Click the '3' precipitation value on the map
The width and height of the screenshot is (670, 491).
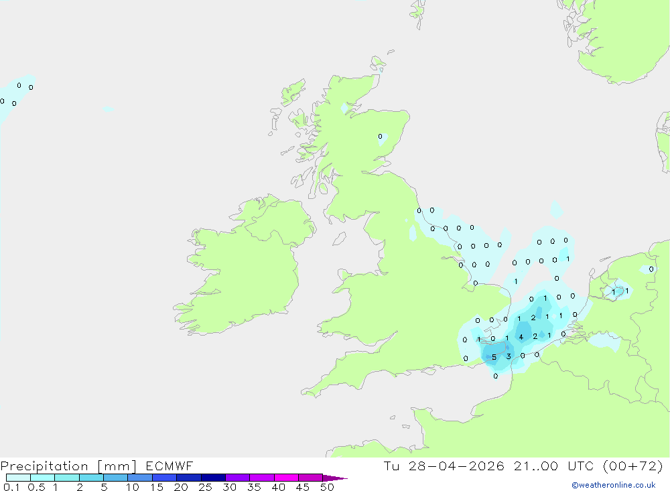509,356
